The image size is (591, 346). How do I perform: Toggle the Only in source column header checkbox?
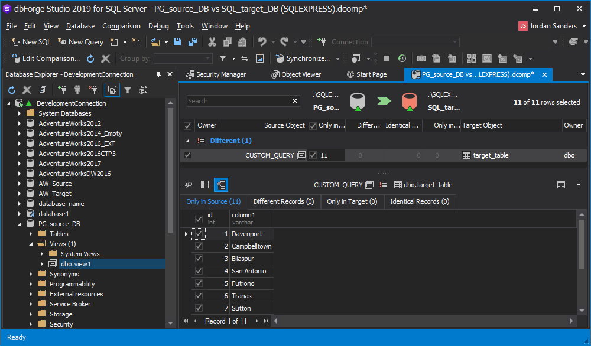313,126
